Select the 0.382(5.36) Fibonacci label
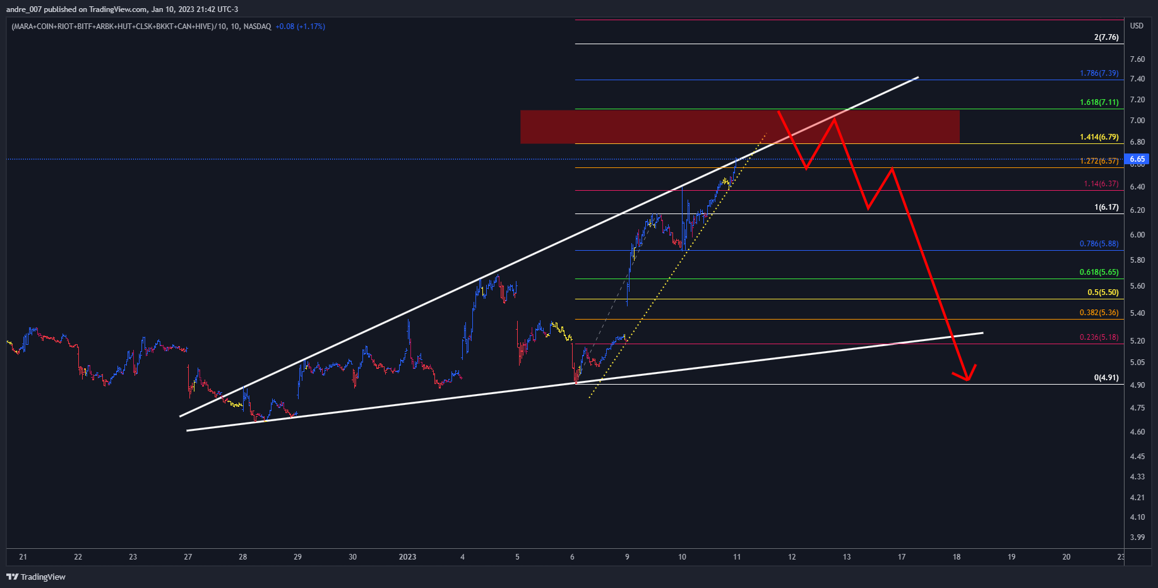This screenshot has height=588, width=1158. click(x=1099, y=313)
